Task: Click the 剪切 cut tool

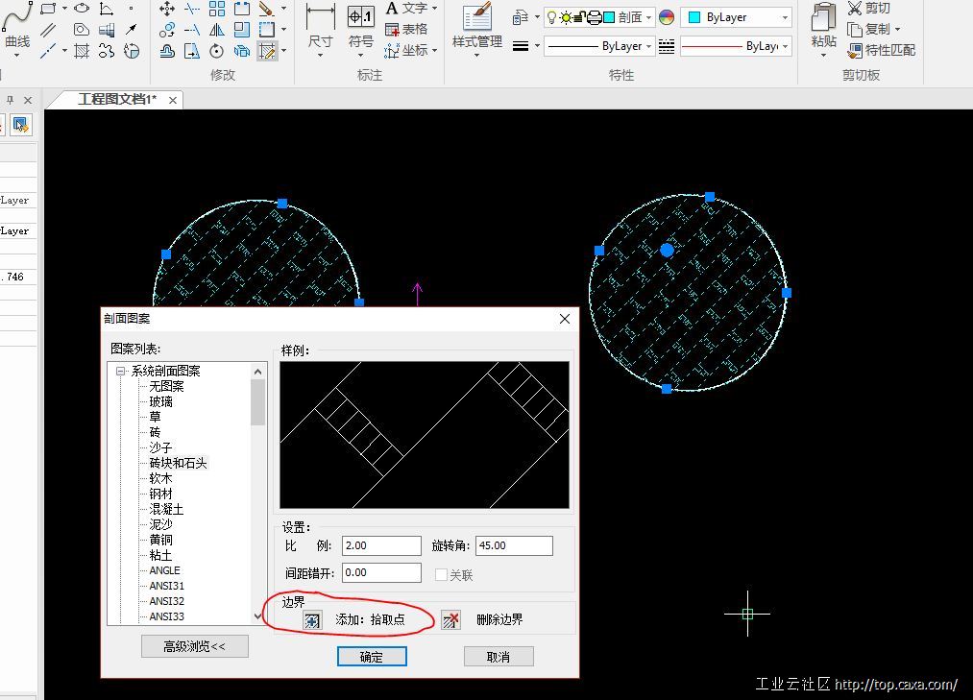Action: (x=869, y=9)
